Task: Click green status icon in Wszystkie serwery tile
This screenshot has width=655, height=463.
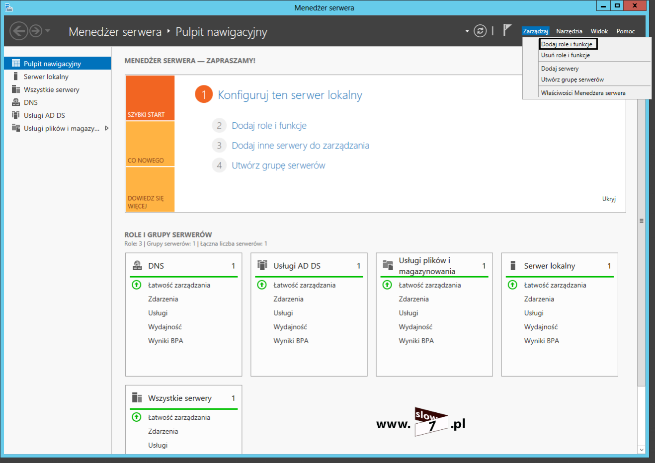Action: click(x=137, y=417)
